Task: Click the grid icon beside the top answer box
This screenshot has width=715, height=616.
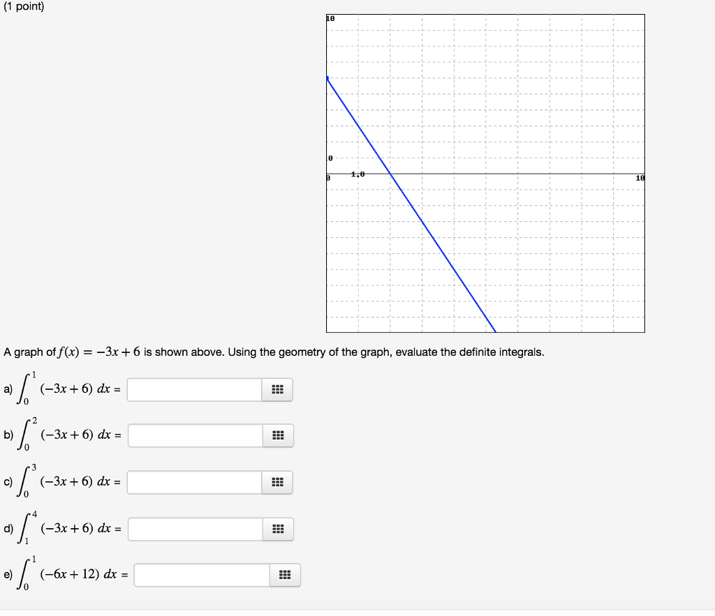Action: pos(277,389)
